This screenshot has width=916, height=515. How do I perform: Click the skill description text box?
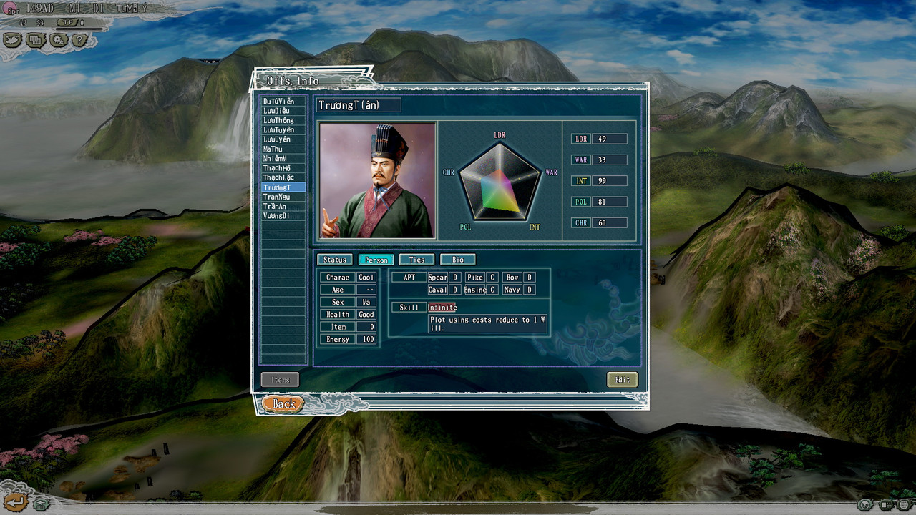pyautogui.click(x=487, y=324)
